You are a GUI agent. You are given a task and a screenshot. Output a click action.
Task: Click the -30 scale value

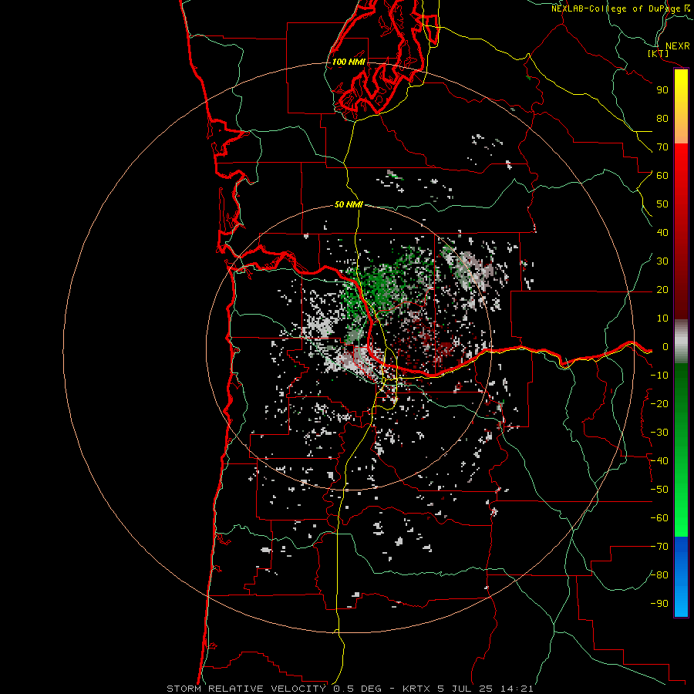[659, 433]
